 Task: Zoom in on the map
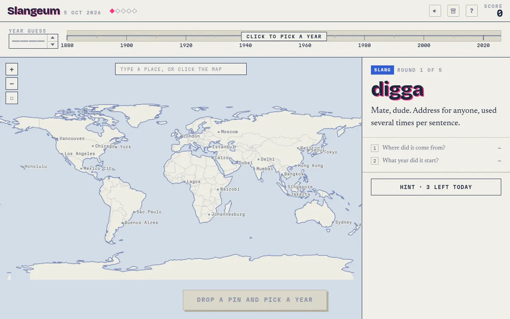12,69
